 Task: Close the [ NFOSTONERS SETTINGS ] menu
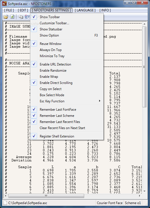tap(51, 10)
